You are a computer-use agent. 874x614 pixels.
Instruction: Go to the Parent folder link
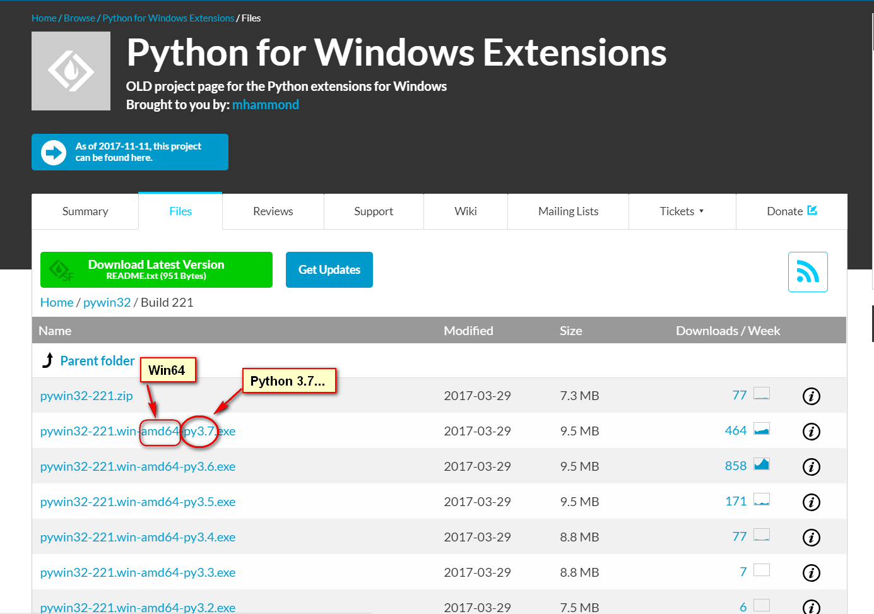[98, 361]
